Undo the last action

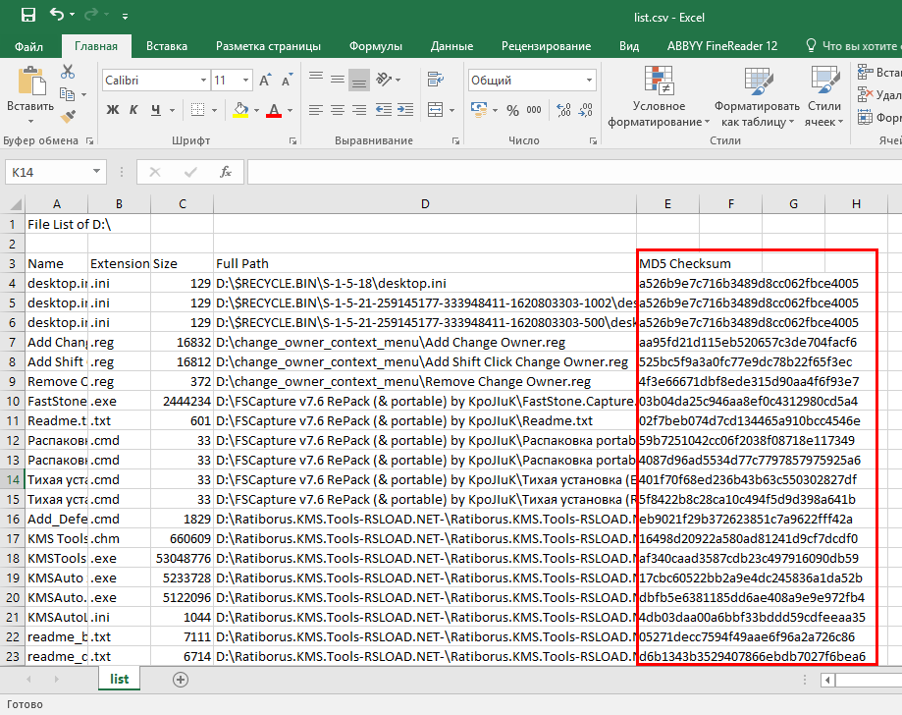[x=56, y=15]
